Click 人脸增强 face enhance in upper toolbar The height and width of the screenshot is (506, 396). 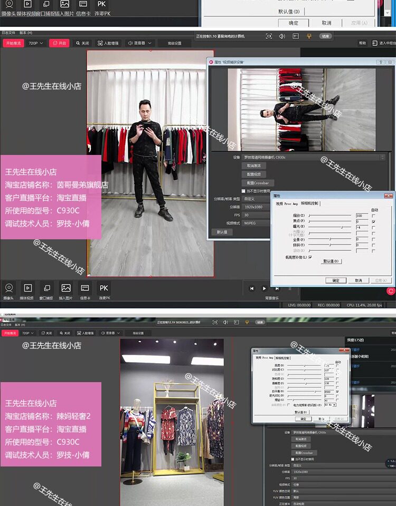pyautogui.click(x=108, y=43)
